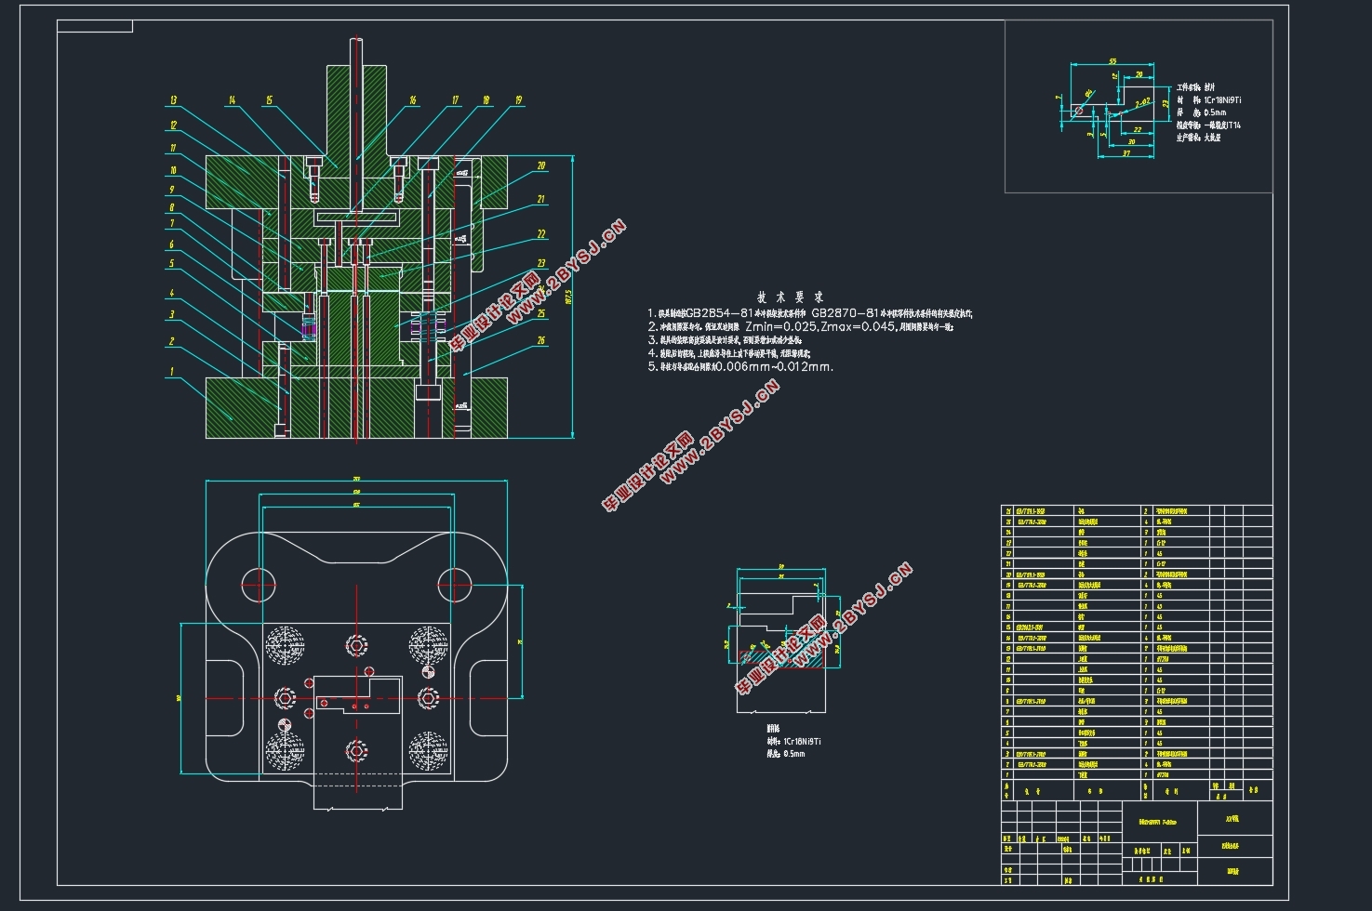The height and width of the screenshot is (911, 1372).
Task: Select part balloon number 8
Action: click(171, 207)
